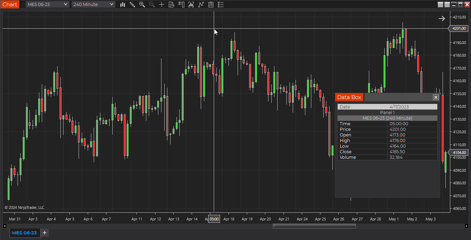Click the Apr 18 date axis label
Image resolution: width=471 pixels, height=240 pixels.
229,219
